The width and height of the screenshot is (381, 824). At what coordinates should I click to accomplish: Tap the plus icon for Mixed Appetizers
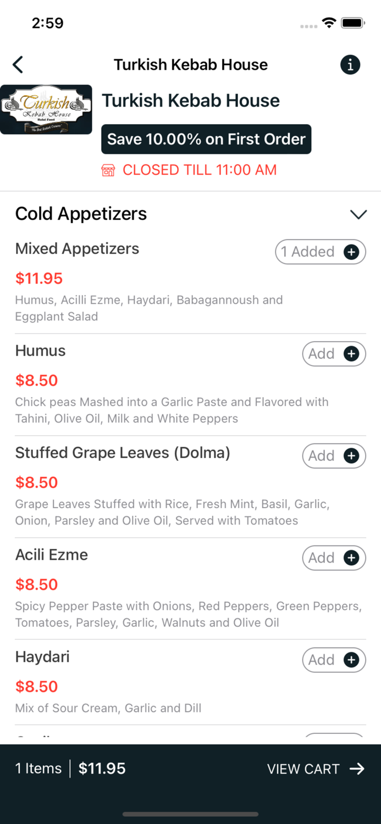tap(351, 252)
